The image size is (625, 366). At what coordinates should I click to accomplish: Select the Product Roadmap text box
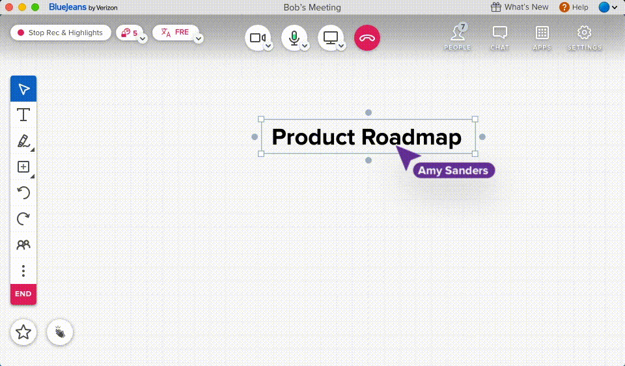[367, 137]
